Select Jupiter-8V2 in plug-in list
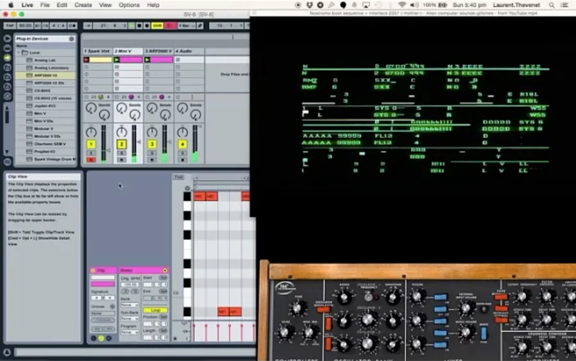The width and height of the screenshot is (576, 361). coord(46,106)
